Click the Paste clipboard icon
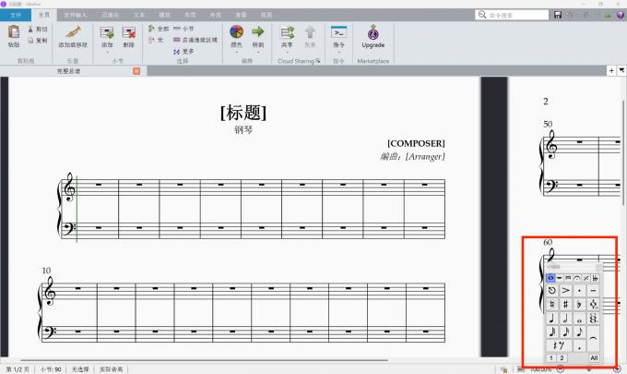 (x=14, y=32)
